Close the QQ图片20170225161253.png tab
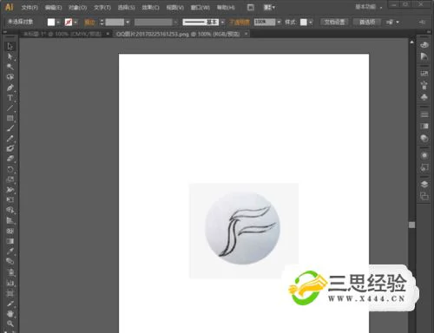Image resolution: width=434 pixels, height=333 pixels. [246, 34]
